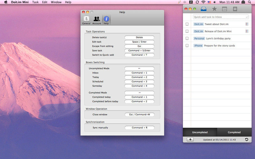The image size is (255, 159).
Task: Check off Lynn's birthday party task
Action: [x=187, y=38]
